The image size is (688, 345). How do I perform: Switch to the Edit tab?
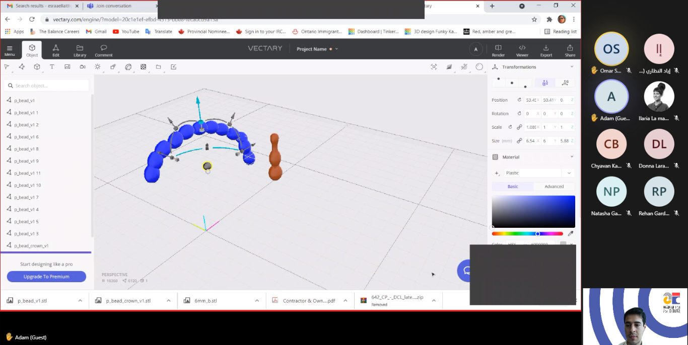coord(56,50)
